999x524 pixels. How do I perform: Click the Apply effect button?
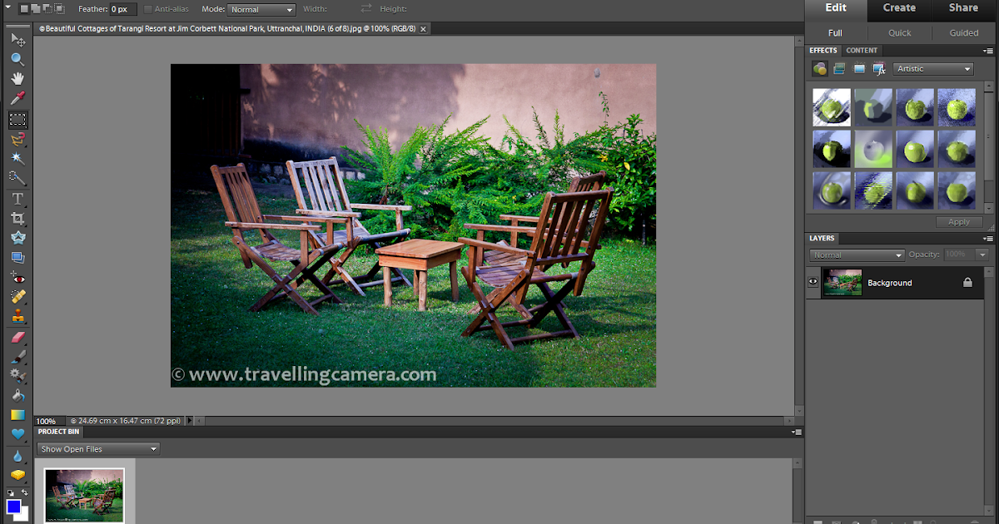pos(959,222)
